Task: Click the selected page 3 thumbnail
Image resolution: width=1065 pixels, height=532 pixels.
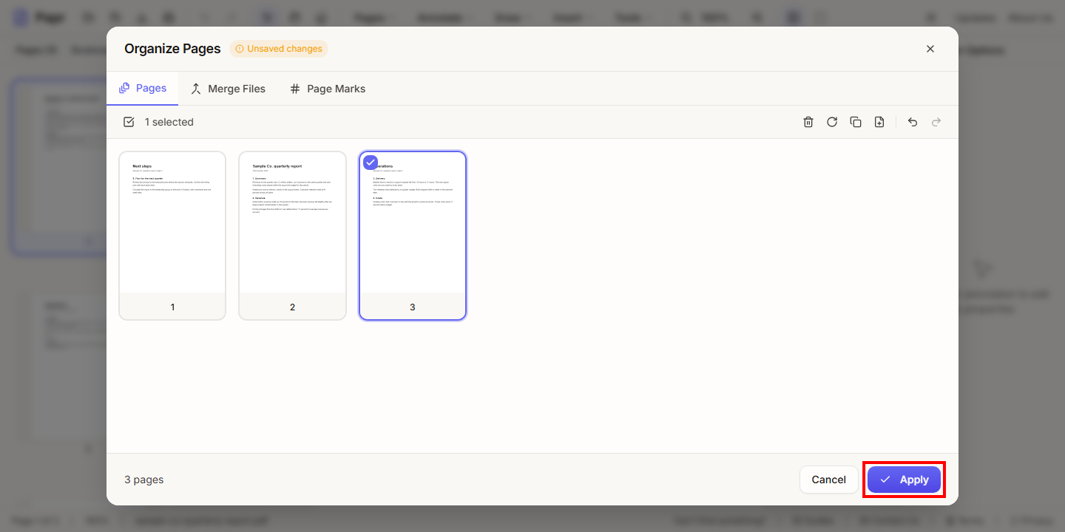Action: (x=413, y=236)
